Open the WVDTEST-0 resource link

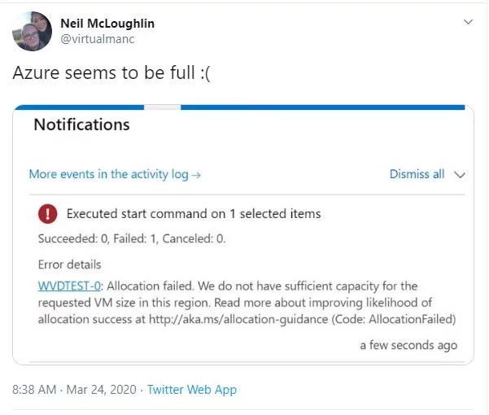tap(69, 286)
